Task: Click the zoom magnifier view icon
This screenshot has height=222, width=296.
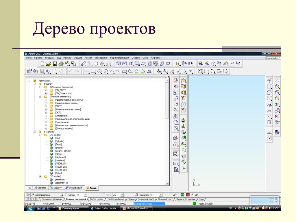Action: tap(226, 64)
